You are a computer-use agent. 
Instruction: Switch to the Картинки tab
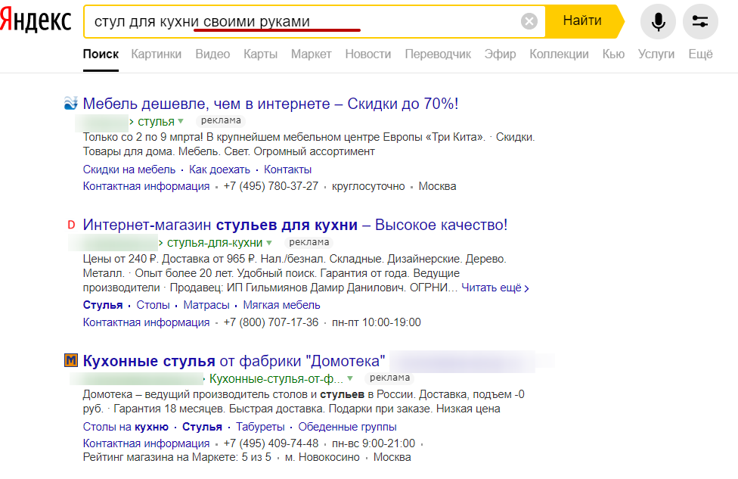[x=157, y=54]
